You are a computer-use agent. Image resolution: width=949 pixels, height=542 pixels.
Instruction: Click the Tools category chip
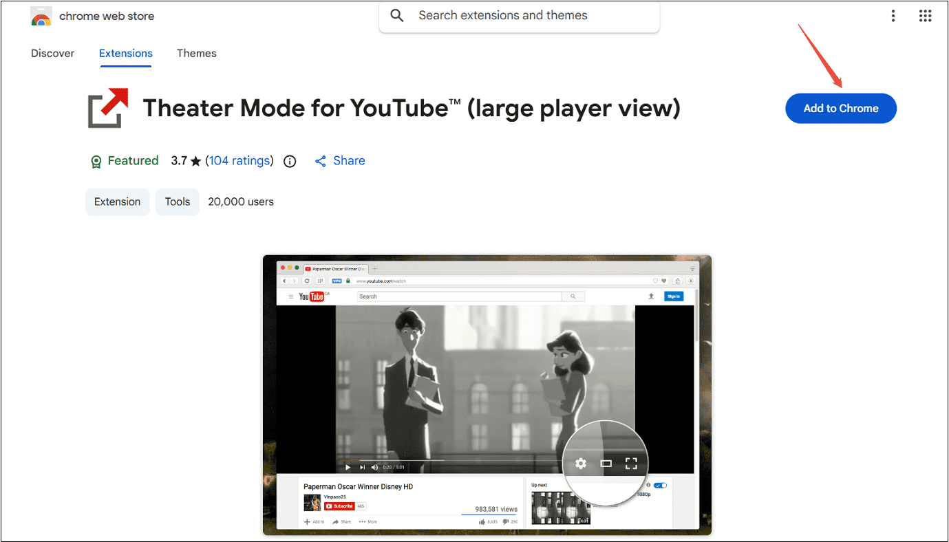(177, 202)
